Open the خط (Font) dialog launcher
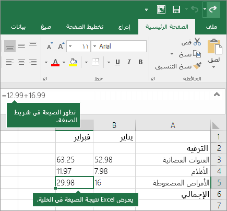The width and height of the screenshot is (227, 211). pyautogui.click(x=45, y=79)
